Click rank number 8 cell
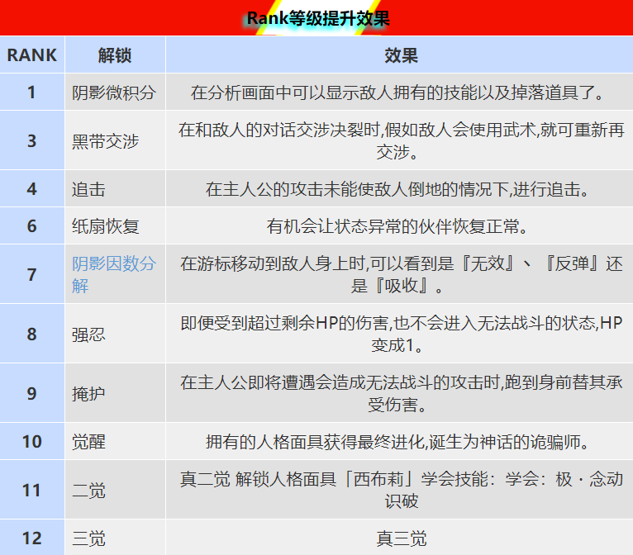The height and width of the screenshot is (555, 633). (32, 334)
